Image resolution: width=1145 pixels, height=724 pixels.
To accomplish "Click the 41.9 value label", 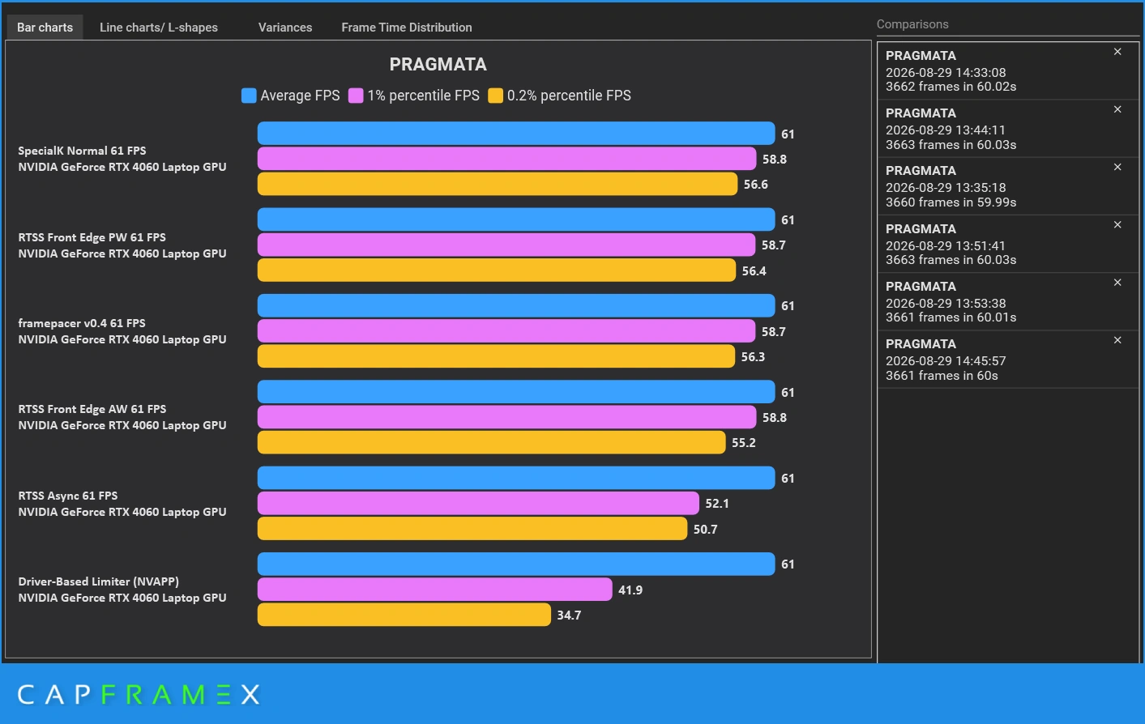I will click(x=630, y=590).
